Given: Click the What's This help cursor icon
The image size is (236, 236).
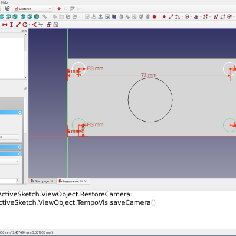Looking at the screenshot, I should coord(7,9).
